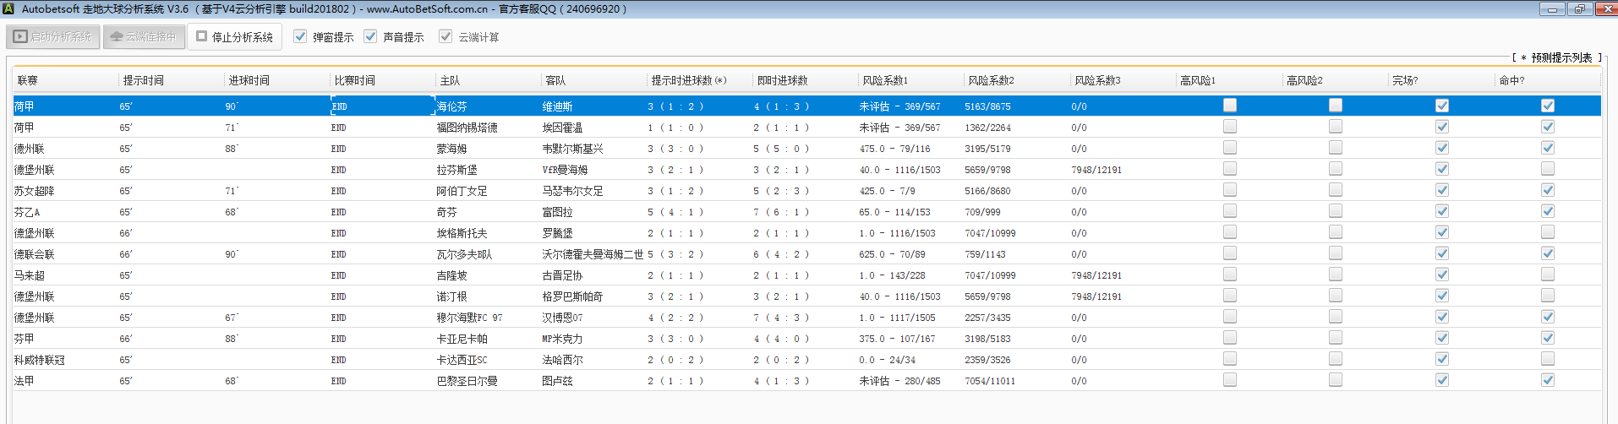Sort table by 风险系数1 header

(x=885, y=80)
